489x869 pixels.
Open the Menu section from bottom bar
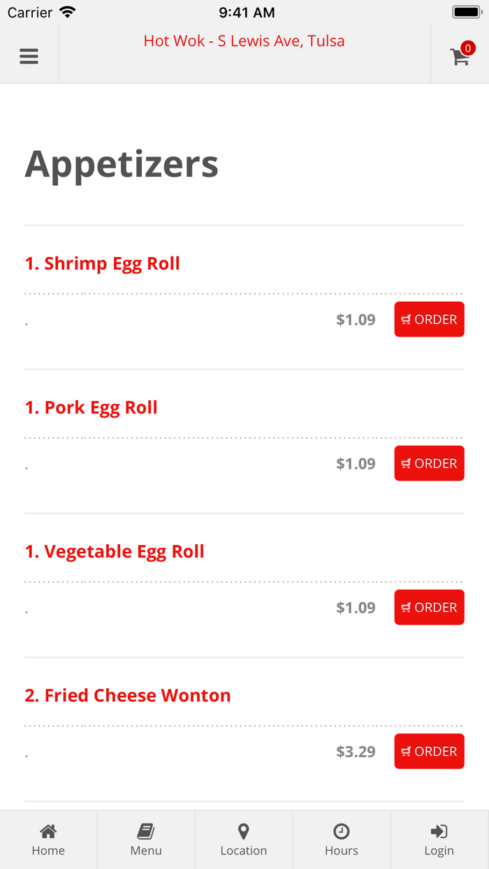[x=146, y=838]
